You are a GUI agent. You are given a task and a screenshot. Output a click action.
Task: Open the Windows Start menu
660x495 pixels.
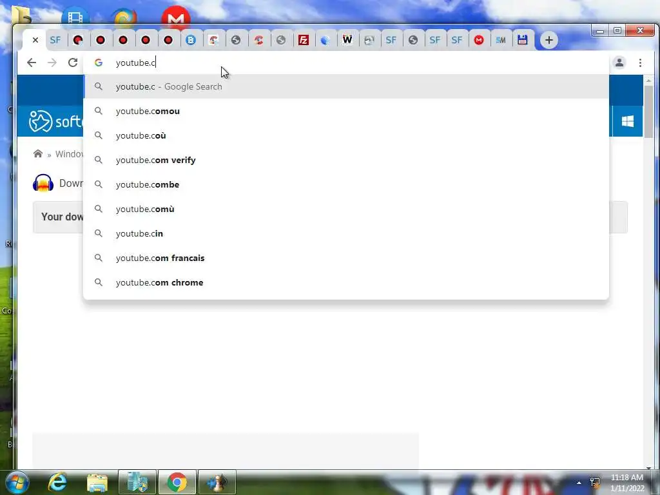[x=17, y=482]
